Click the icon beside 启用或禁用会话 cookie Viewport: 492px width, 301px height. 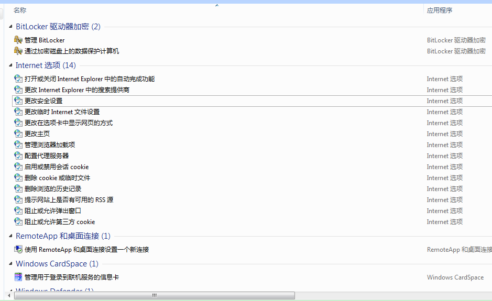tap(18, 166)
